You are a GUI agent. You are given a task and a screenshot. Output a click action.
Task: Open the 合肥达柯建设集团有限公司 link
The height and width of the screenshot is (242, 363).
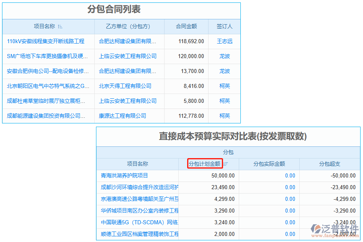pyautogui.click(x=129, y=42)
